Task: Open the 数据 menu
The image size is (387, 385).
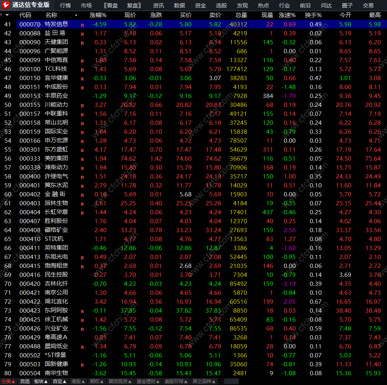Action: [x=179, y=5]
